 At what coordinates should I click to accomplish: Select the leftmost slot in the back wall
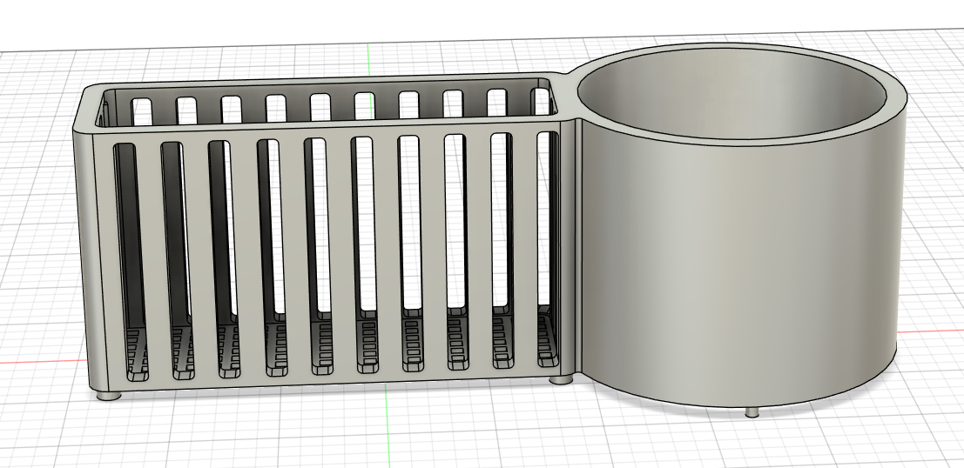coord(143,110)
